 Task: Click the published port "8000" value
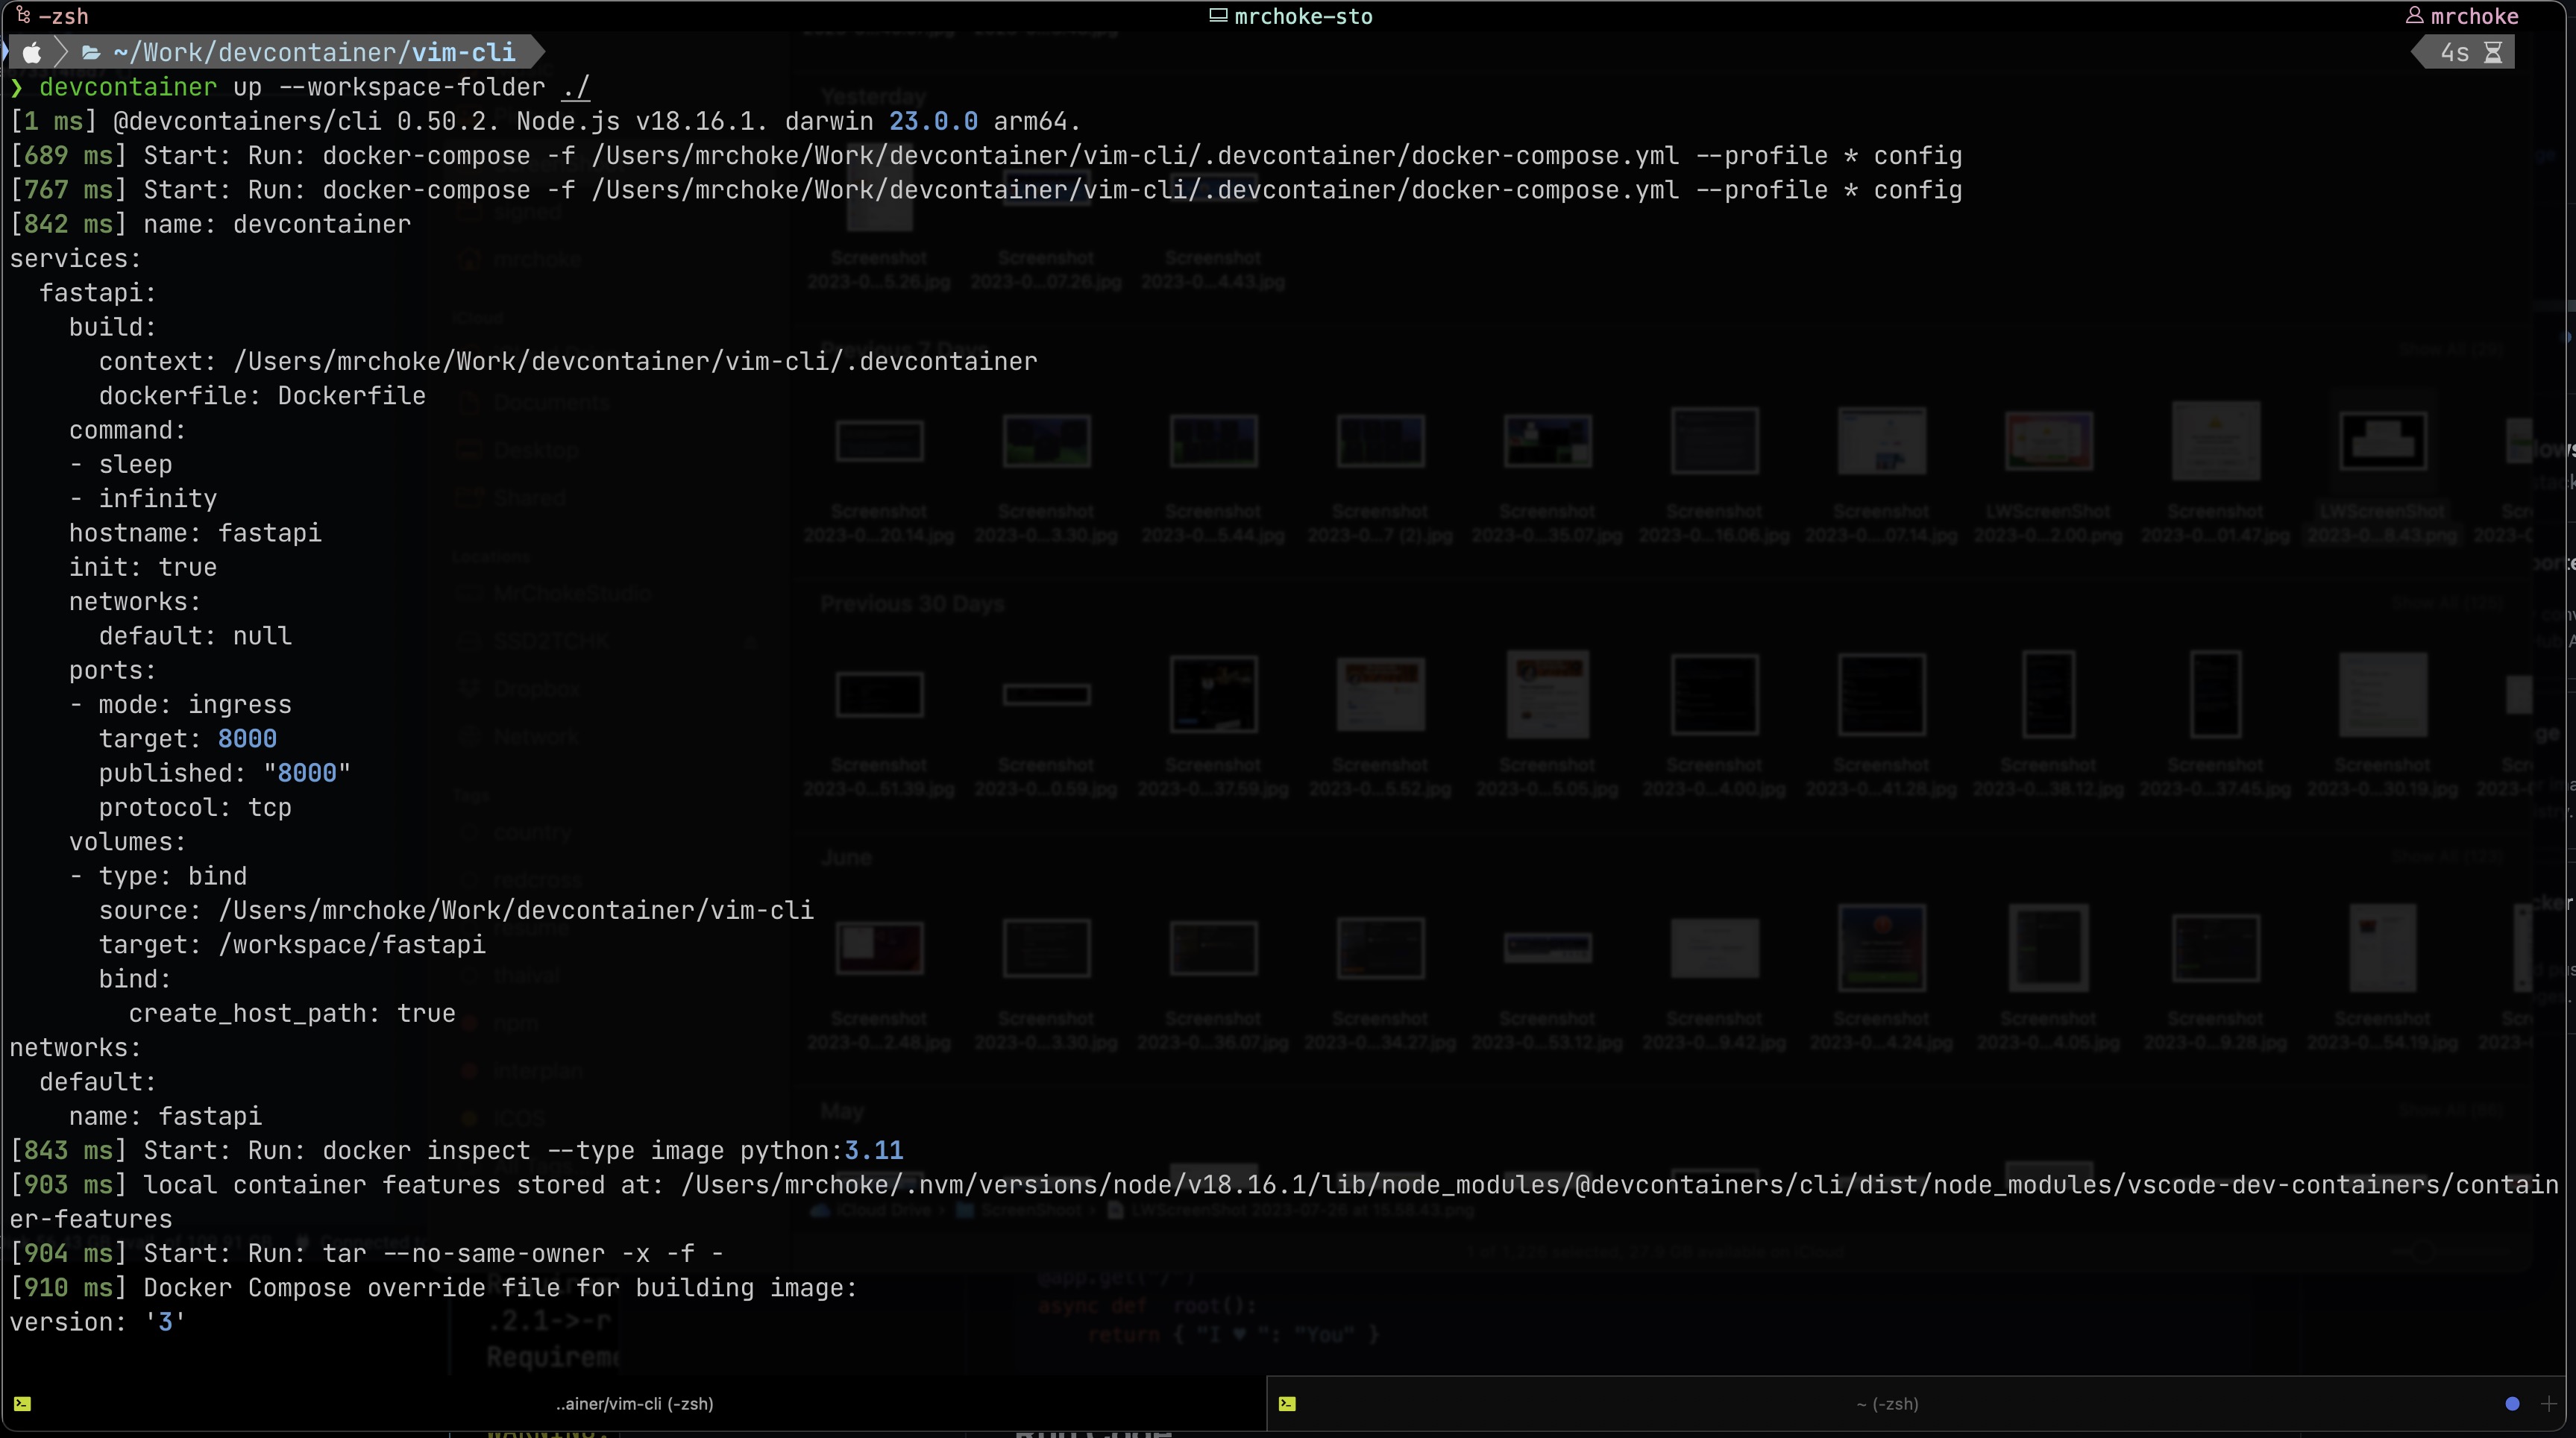307,773
